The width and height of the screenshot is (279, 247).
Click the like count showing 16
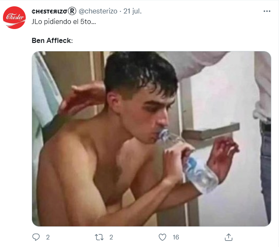coord(176,237)
